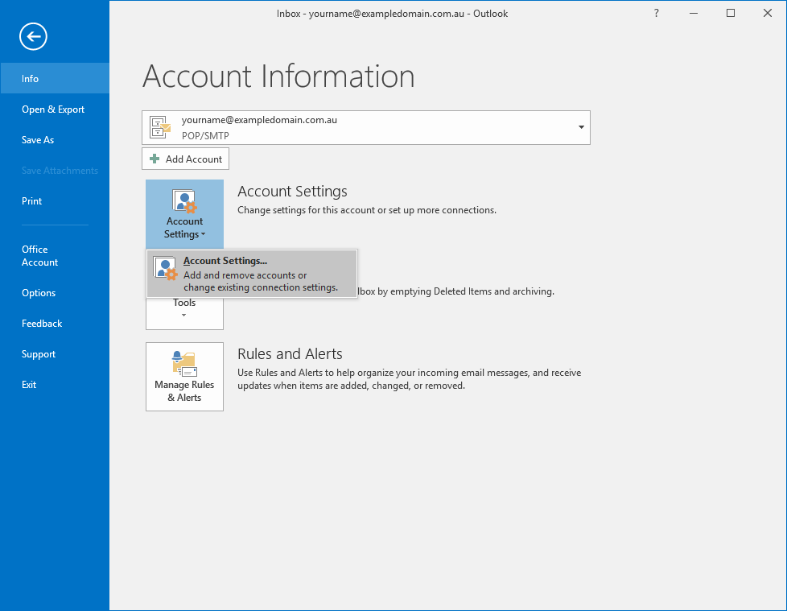Click the Help question mark icon
The height and width of the screenshot is (611, 787).
click(x=657, y=14)
